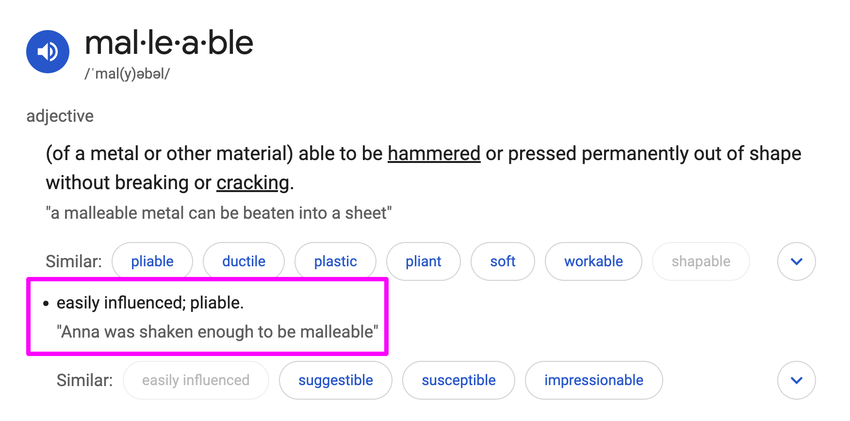Open the "hammered" definition link
Image resolution: width=850 pixels, height=421 pixels.
(x=434, y=154)
